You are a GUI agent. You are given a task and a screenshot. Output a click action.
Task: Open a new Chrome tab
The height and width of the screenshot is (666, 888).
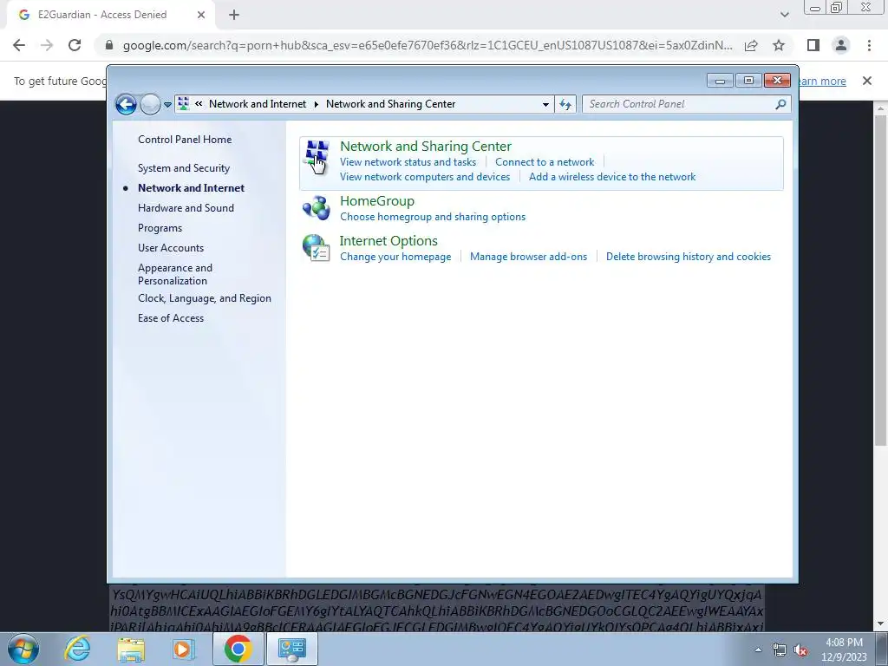click(234, 15)
